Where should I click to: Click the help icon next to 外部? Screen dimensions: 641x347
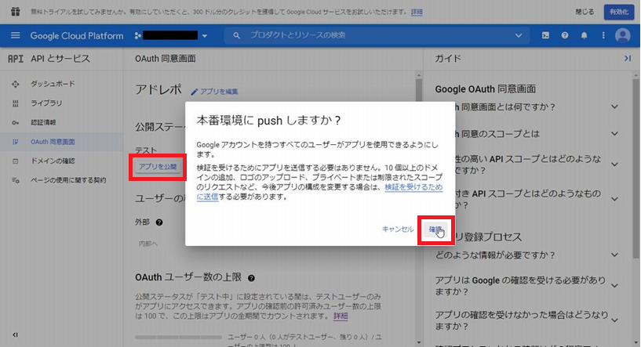point(159,222)
